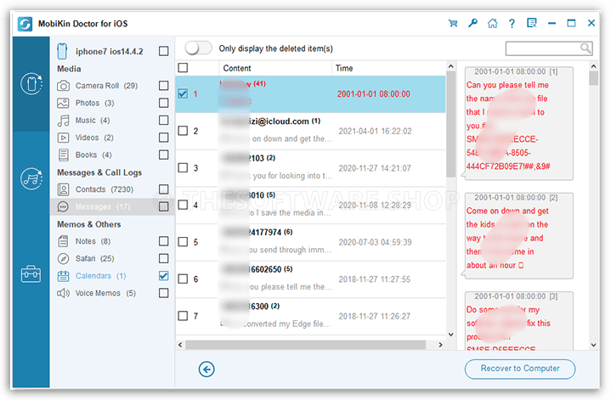
Task: Click the Books icon
Action: point(63,155)
